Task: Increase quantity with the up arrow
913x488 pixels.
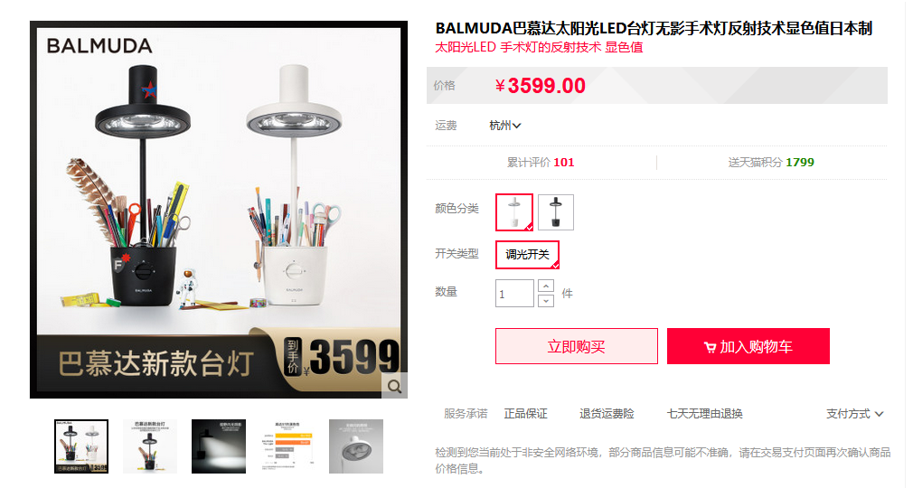Action: (546, 286)
